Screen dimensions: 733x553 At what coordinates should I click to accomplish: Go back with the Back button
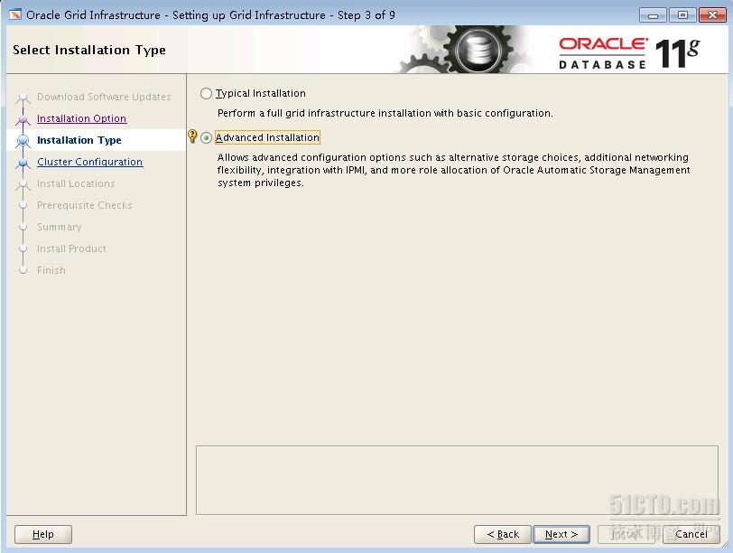pyautogui.click(x=503, y=534)
